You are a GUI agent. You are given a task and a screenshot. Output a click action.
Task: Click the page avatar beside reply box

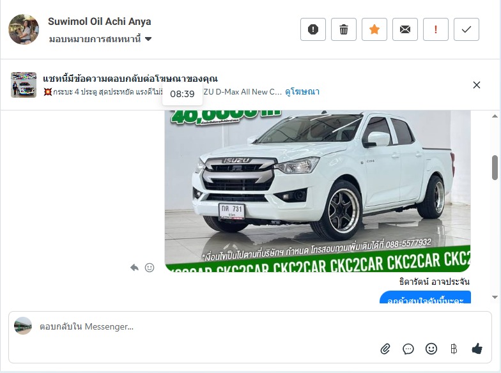(23, 326)
